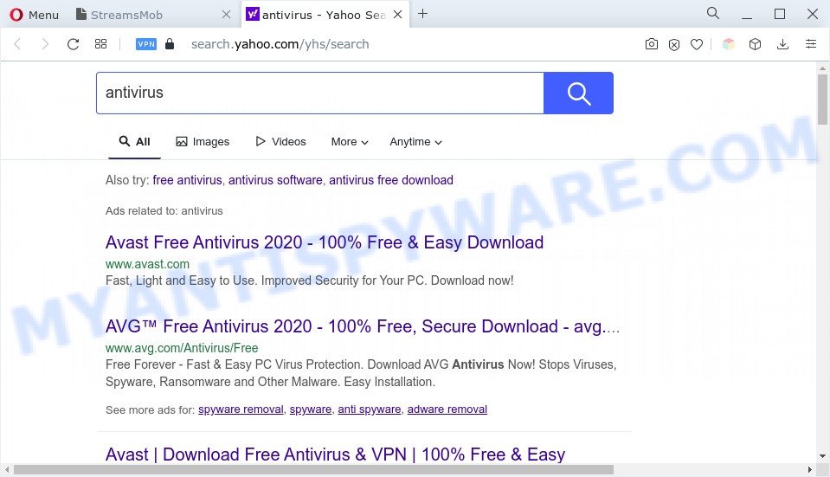Image resolution: width=830 pixels, height=477 pixels.
Task: Open the extensions cube icon
Action: coord(755,44)
